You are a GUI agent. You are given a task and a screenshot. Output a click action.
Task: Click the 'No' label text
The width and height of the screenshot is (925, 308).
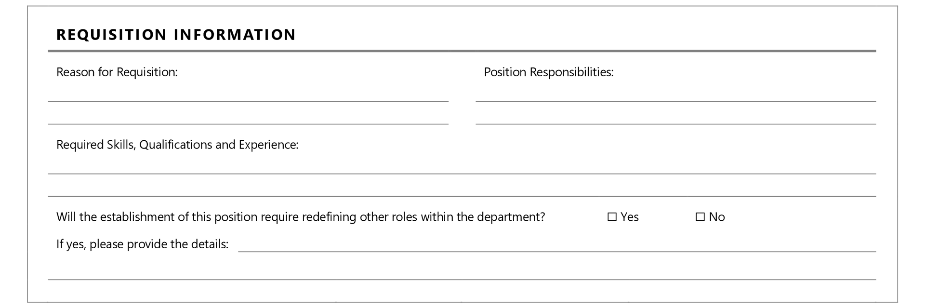717,217
